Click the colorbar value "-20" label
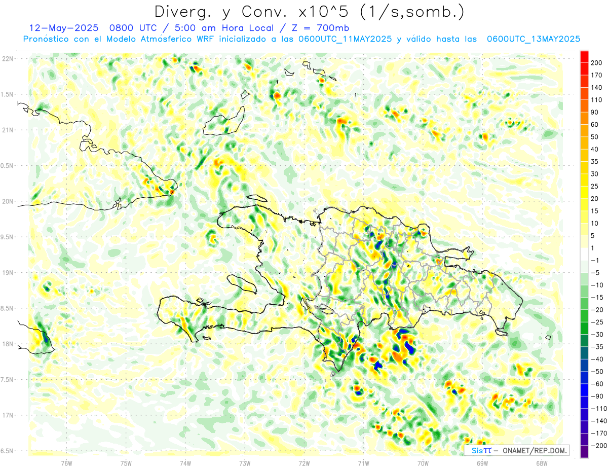 click(596, 310)
